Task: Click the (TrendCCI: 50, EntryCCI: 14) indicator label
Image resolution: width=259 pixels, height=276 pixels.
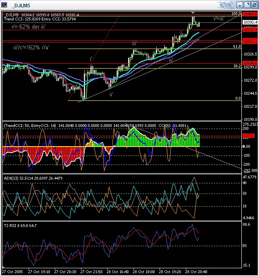Action: [30, 125]
